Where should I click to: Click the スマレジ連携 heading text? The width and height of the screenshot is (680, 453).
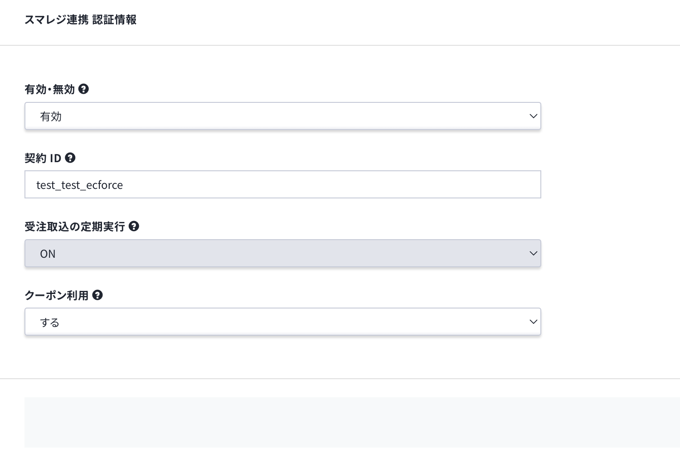click(57, 19)
